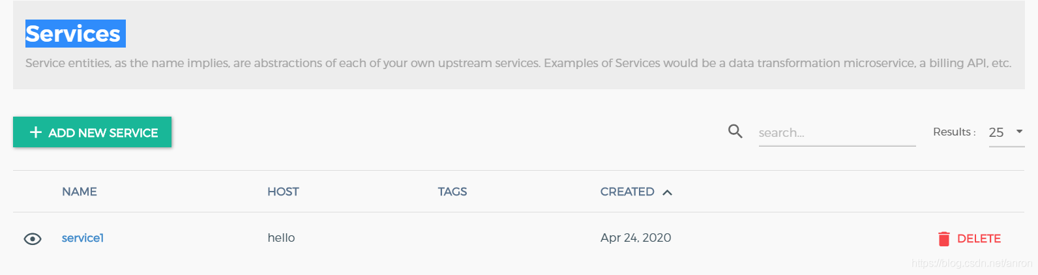Sort the table by CREATED column
The height and width of the screenshot is (275, 1038).
pos(627,192)
